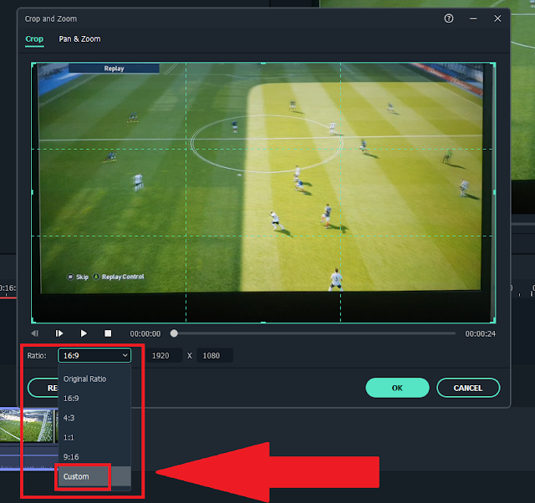Select 16:9 option in ratio list
The height and width of the screenshot is (503, 535).
pyautogui.click(x=94, y=399)
